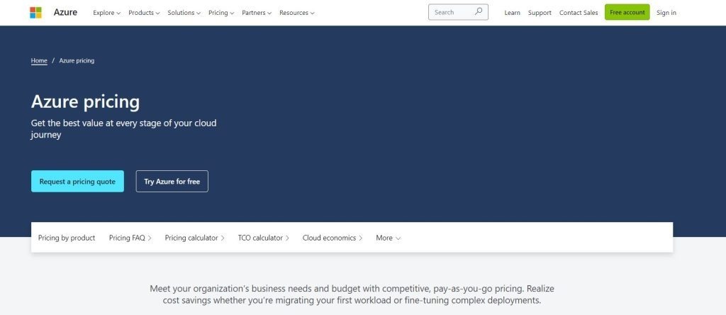Open the Resources dropdown
Viewport: 726px width, 315px height.
tap(296, 13)
